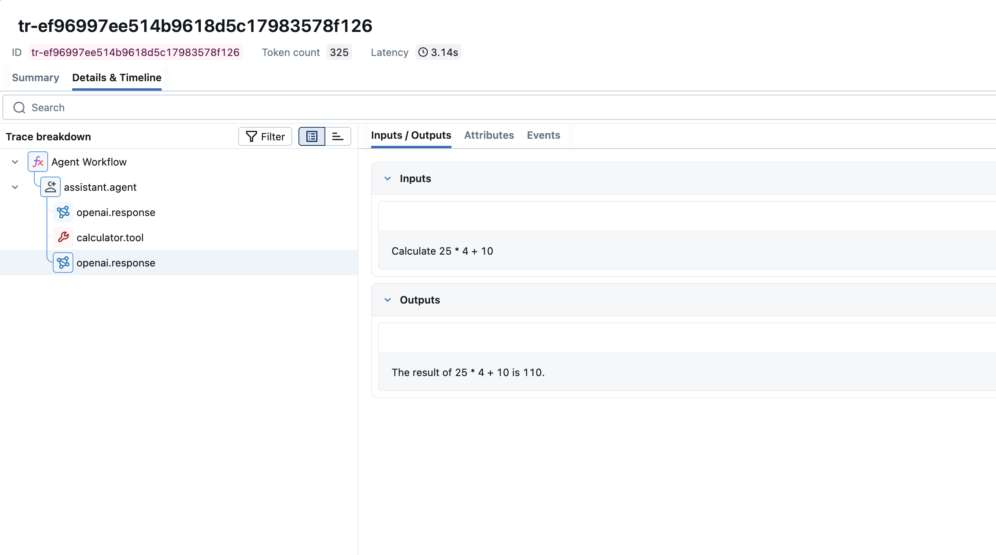Collapse the Outputs section
Image resolution: width=996 pixels, height=555 pixels.
tap(388, 300)
